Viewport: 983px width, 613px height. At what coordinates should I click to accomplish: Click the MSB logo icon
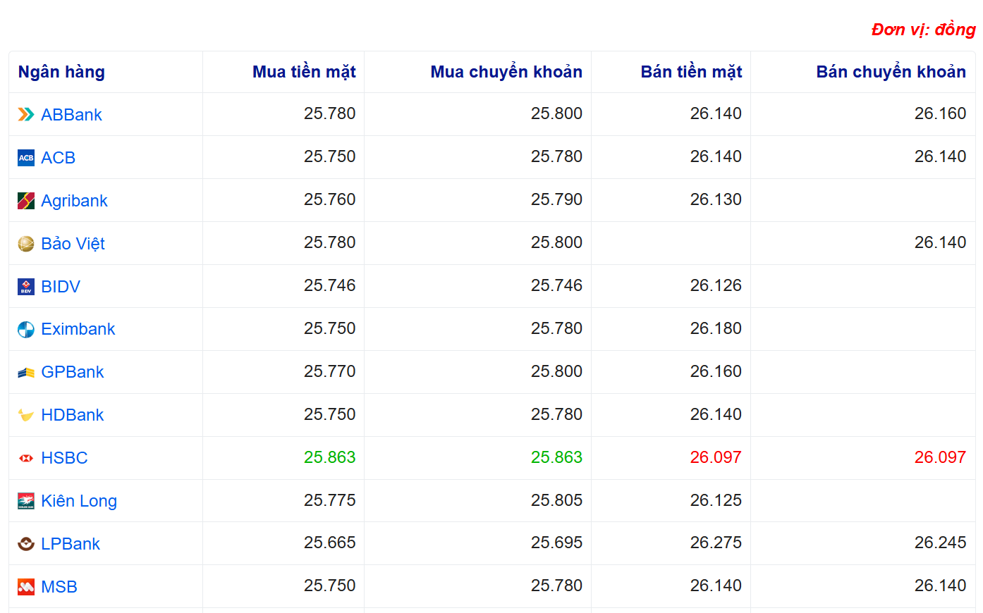(x=26, y=587)
